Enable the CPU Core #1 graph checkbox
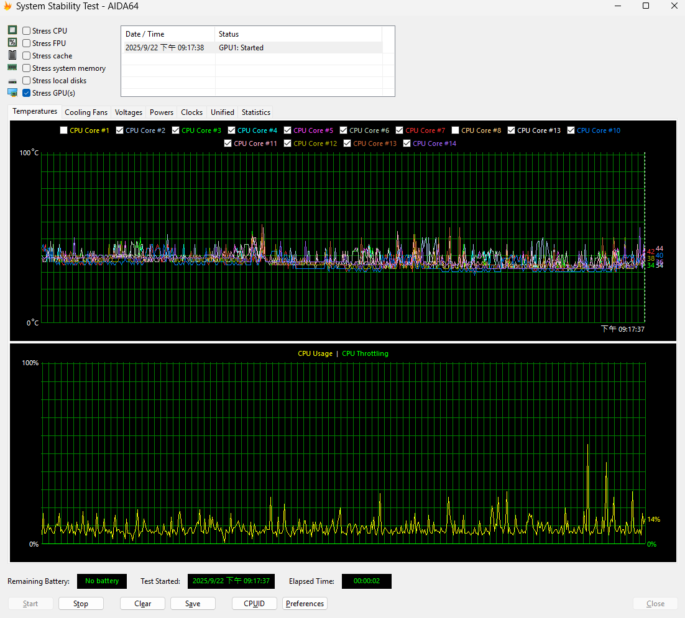The width and height of the screenshot is (685, 618). (x=63, y=130)
